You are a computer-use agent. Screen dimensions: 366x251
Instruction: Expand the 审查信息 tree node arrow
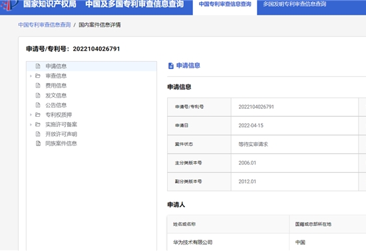(31, 76)
